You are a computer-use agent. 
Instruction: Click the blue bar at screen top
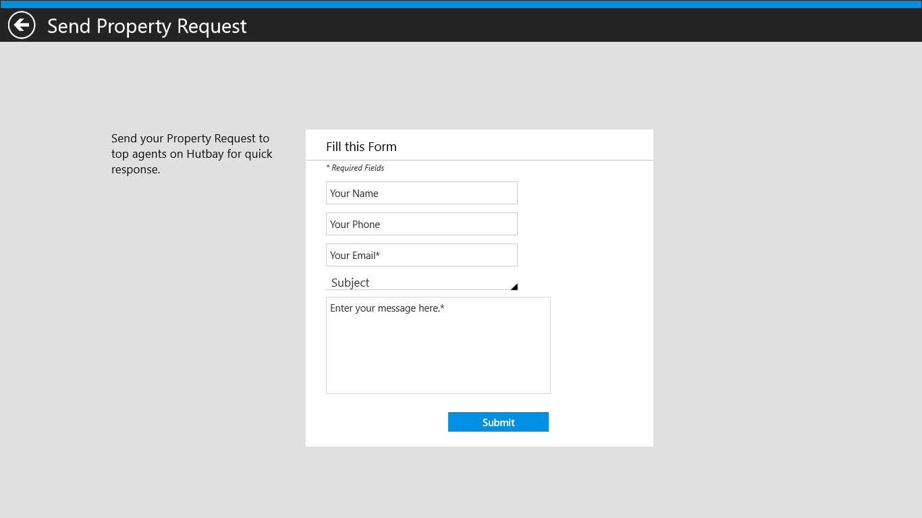coord(461,3)
